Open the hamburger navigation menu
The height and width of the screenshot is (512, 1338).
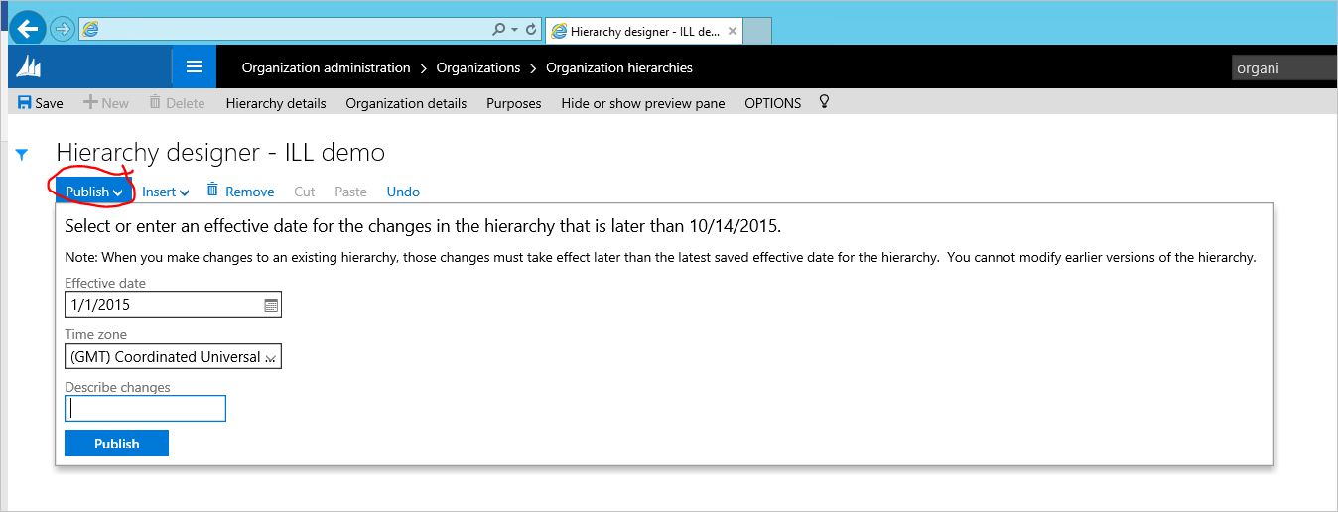pos(195,67)
